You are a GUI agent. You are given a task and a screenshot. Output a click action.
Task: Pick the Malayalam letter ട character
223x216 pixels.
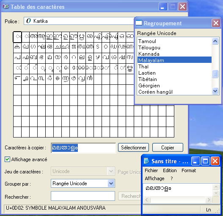pyautogui.click(x=98, y=48)
